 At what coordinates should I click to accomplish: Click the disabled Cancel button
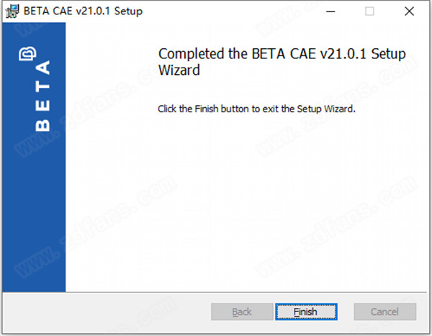coord(385,312)
